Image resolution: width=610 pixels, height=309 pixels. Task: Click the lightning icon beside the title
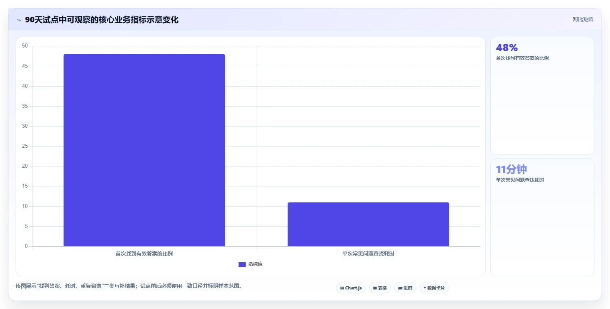pos(19,20)
